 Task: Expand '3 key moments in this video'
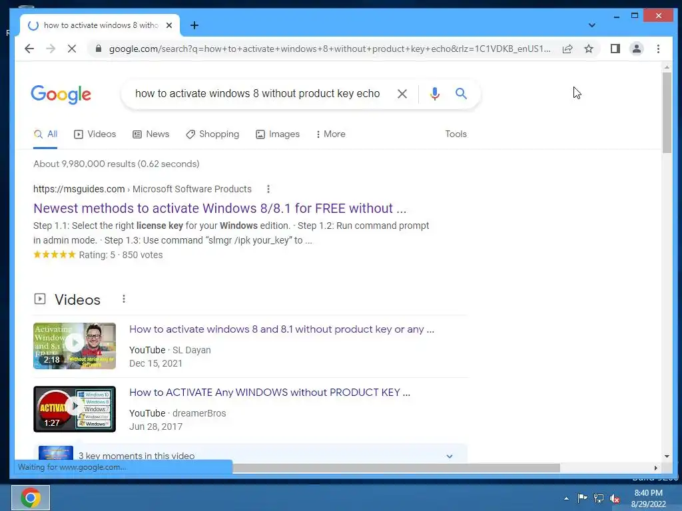click(x=450, y=456)
